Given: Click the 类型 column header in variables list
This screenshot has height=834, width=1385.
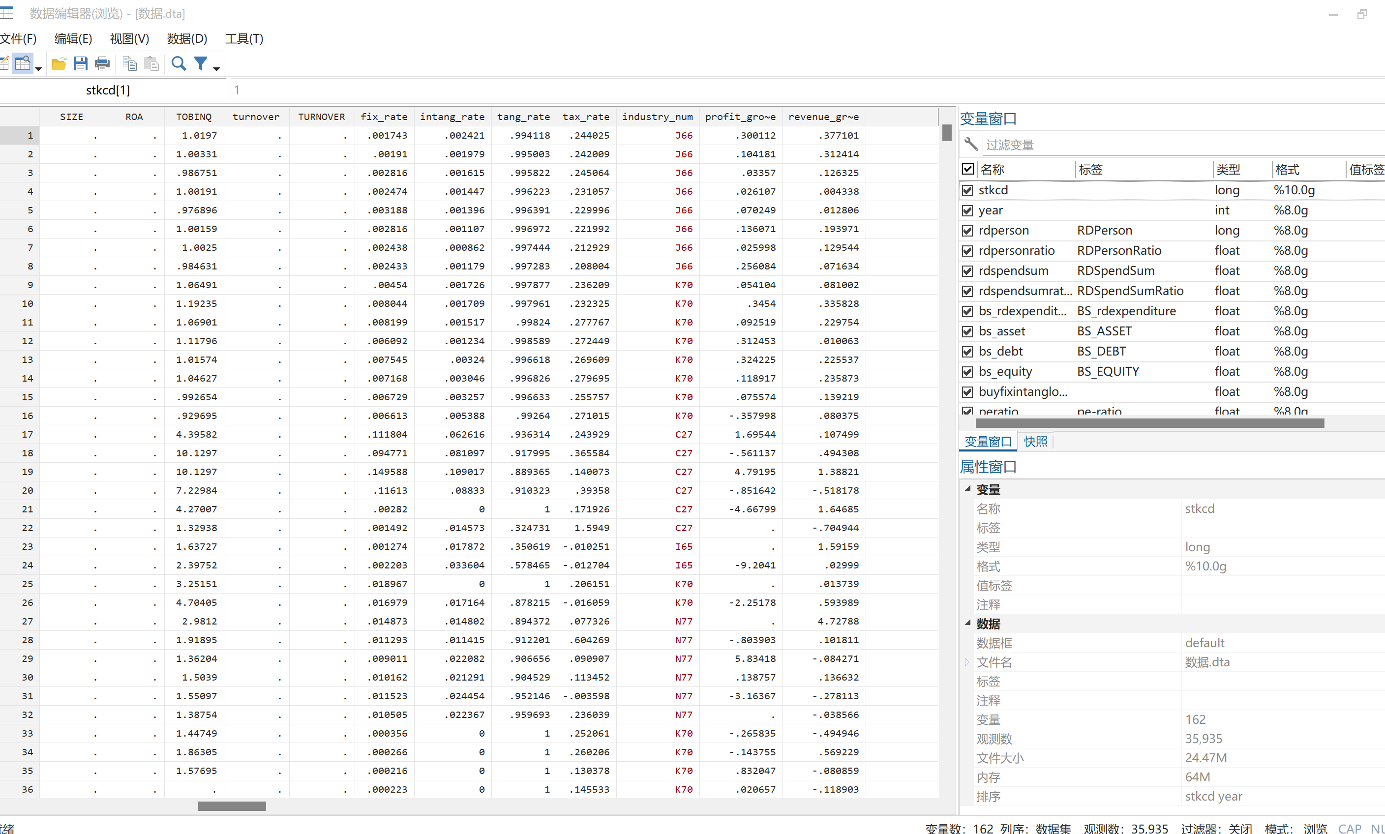Looking at the screenshot, I should coord(1228,169).
